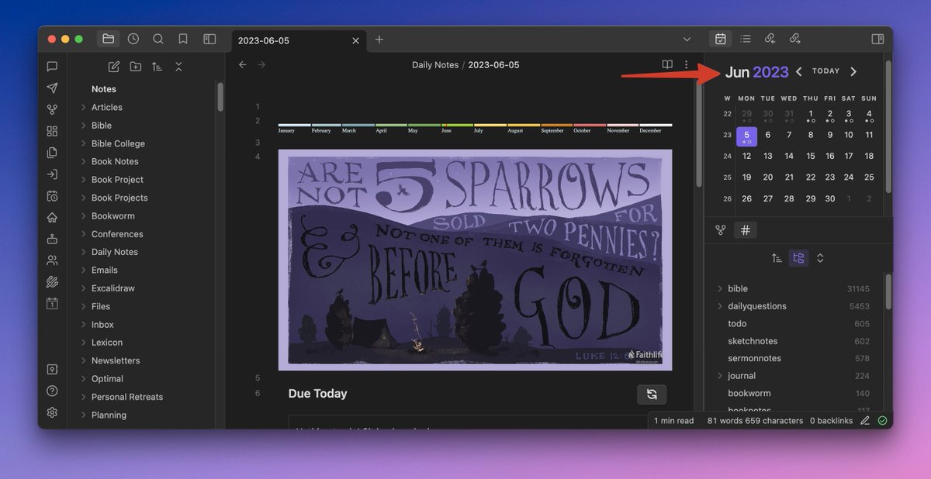Click the stacked pages ribbon icon
This screenshot has height=479, width=931.
pyautogui.click(x=52, y=153)
